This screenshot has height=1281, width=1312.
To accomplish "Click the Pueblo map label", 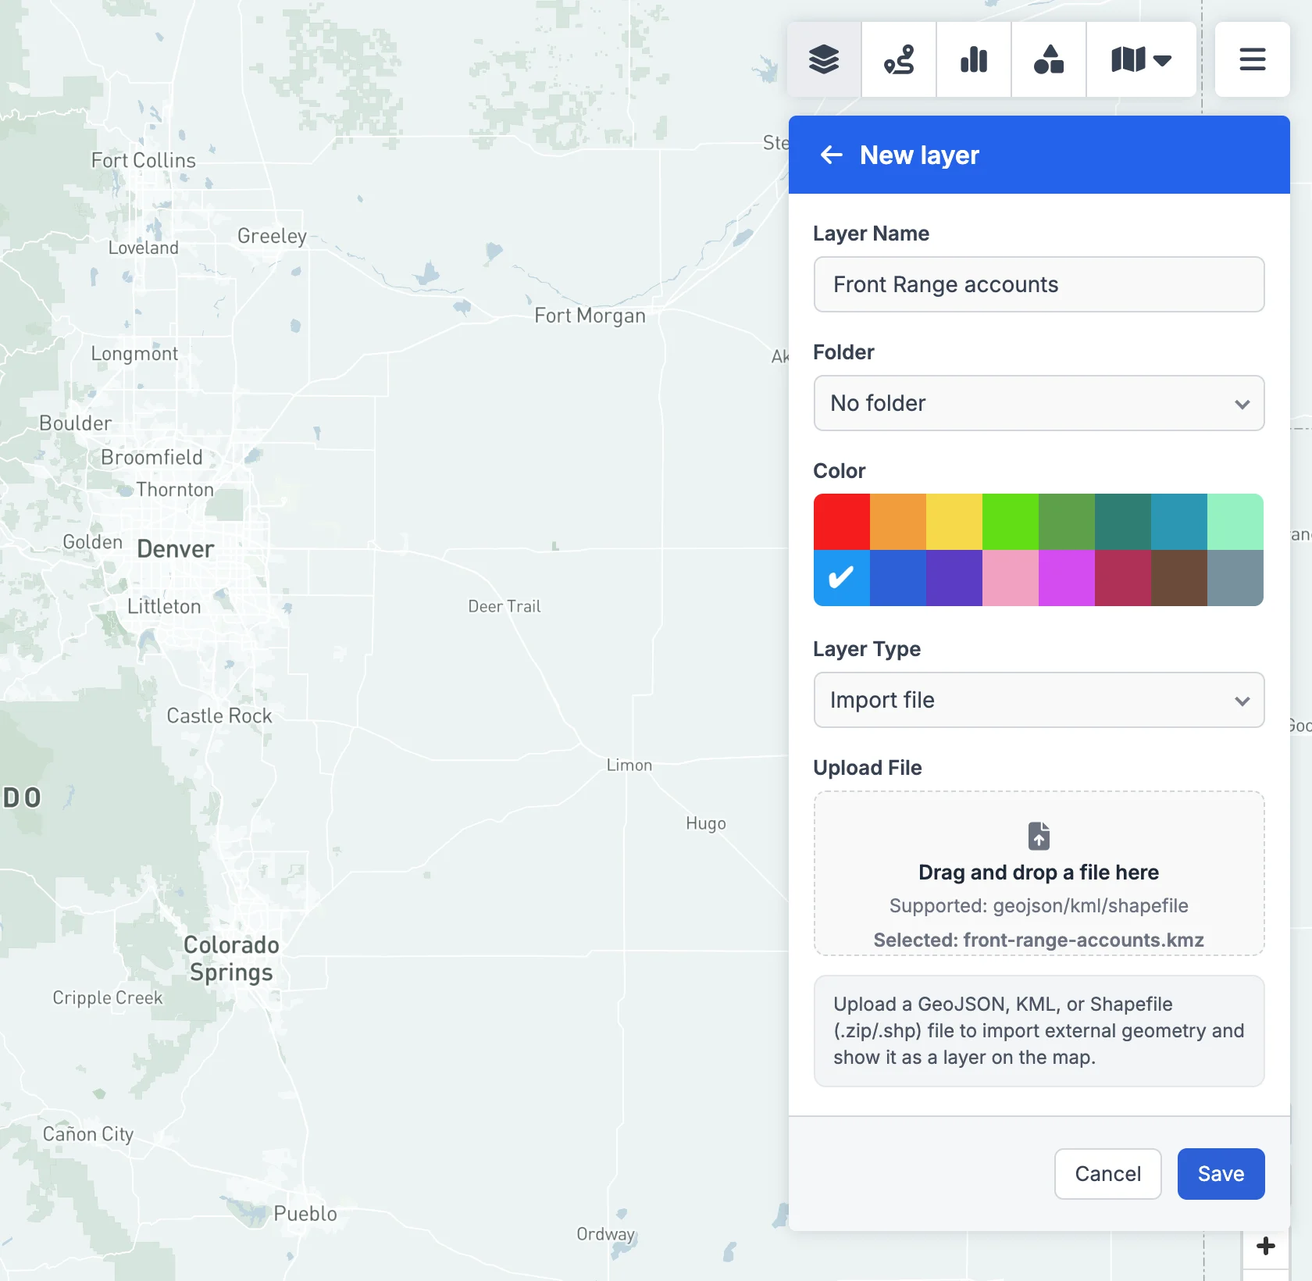I will 305,1214.
